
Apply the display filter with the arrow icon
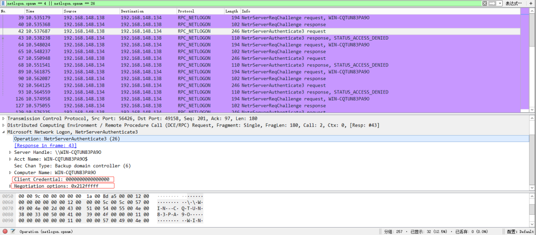(x=492, y=3)
